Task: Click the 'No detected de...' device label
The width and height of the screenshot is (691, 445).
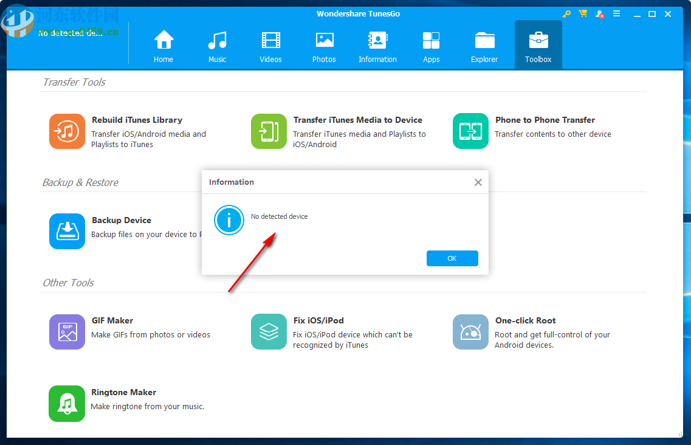Action: [70, 33]
